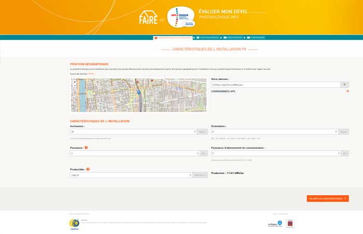Click La Région logo in footer

(275, 224)
